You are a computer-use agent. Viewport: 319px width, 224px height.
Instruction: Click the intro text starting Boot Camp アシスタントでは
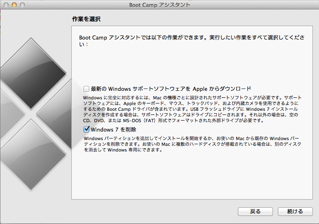point(191,41)
